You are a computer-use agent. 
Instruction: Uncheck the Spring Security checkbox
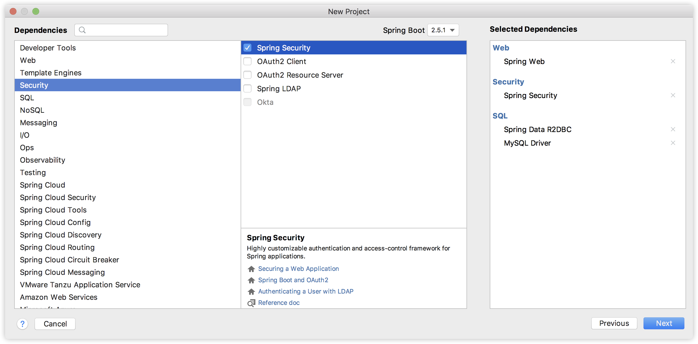pyautogui.click(x=247, y=48)
